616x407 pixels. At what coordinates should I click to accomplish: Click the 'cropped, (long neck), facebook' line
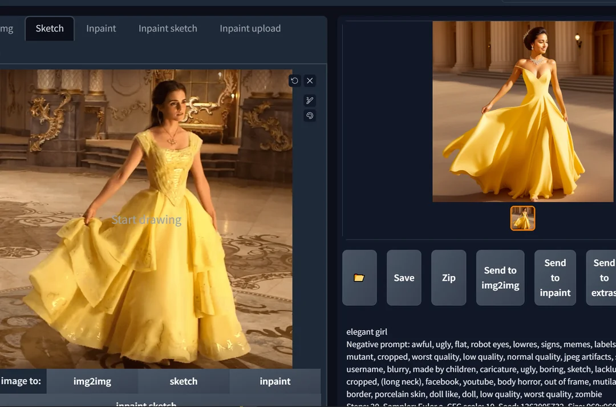481,381
